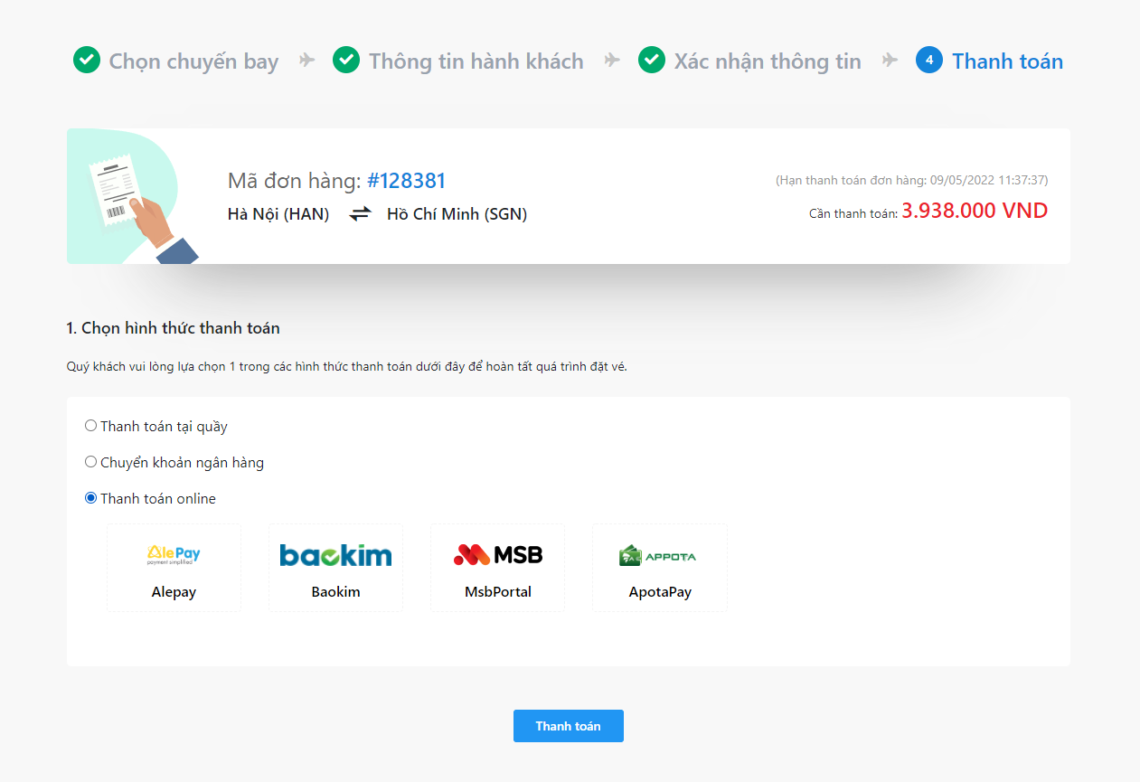Click the MsbPortal label text
This screenshot has height=782, width=1140.
click(497, 592)
